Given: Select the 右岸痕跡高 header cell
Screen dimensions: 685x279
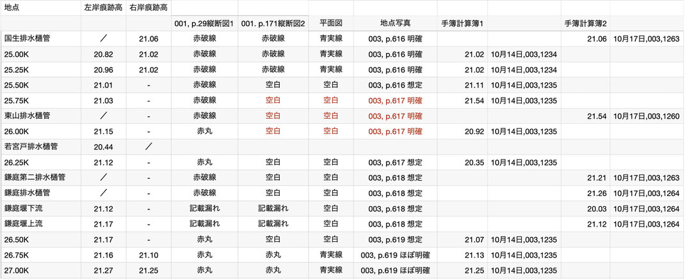Looking at the screenshot, I should pos(149,8).
